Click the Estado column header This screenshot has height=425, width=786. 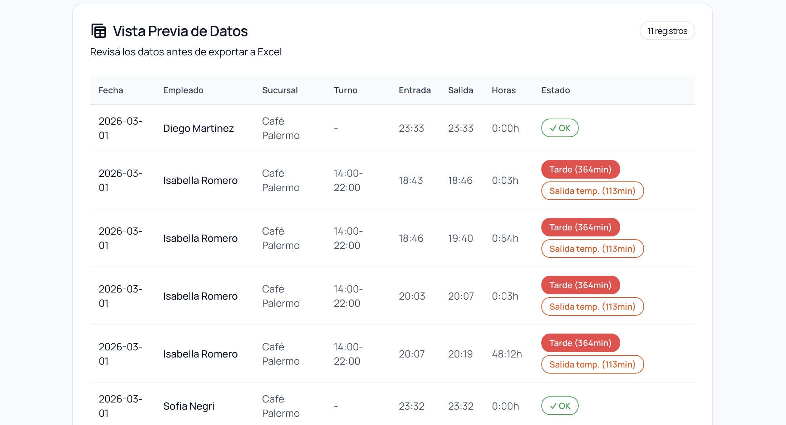click(x=556, y=90)
